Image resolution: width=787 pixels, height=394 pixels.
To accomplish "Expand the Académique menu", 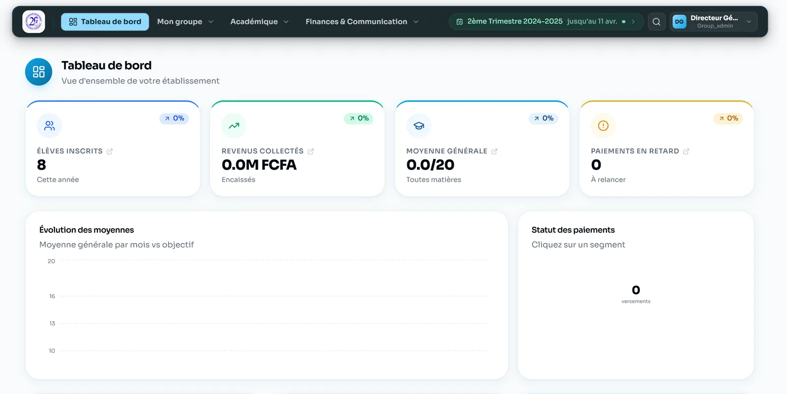I will tap(259, 22).
